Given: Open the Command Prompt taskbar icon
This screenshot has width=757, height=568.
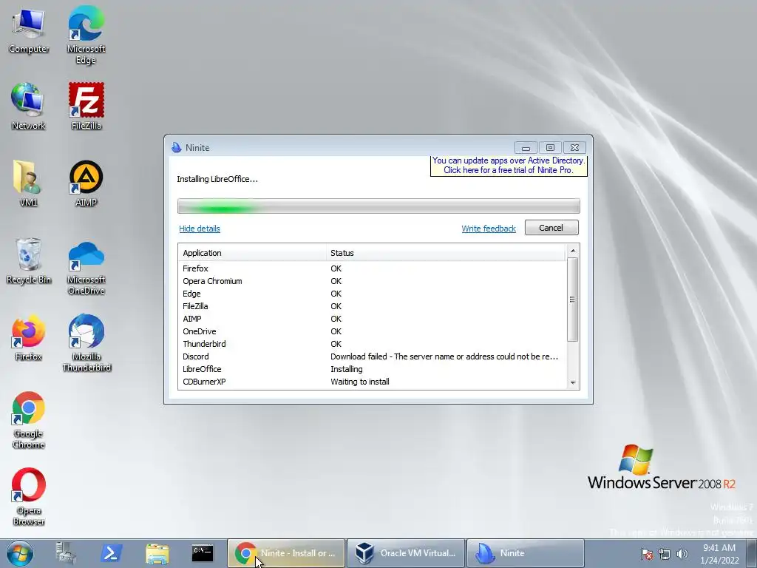Looking at the screenshot, I should [203, 553].
